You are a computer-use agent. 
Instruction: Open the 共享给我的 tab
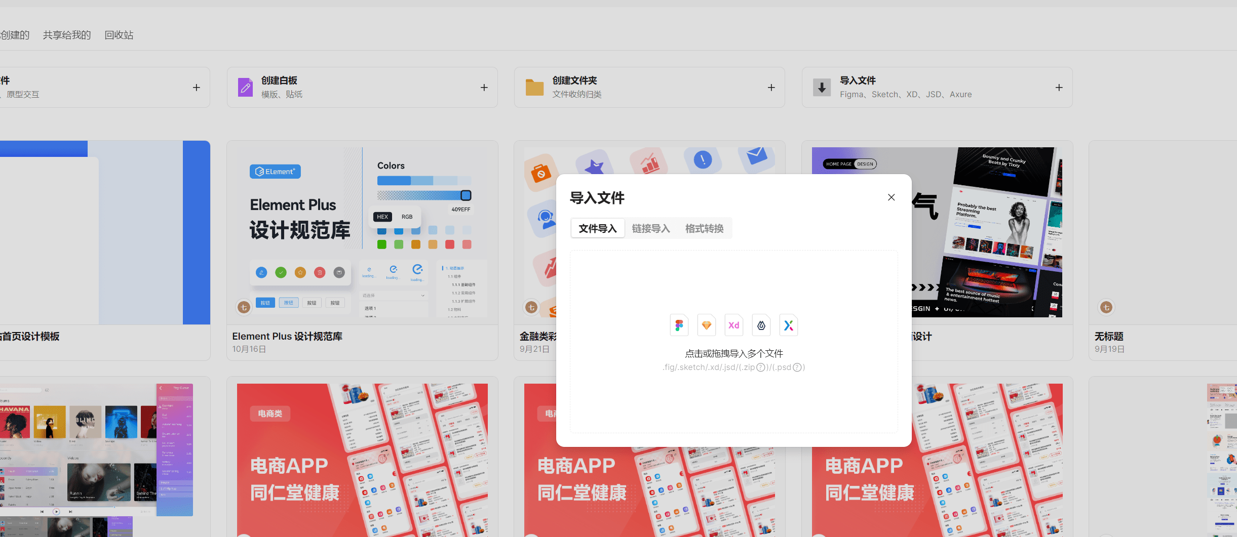(67, 35)
